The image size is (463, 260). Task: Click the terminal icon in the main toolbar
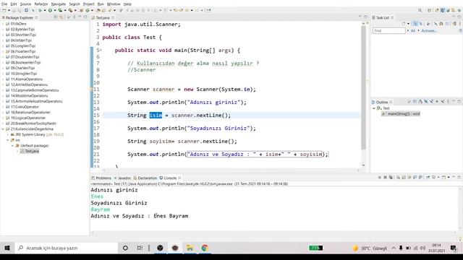[27, 10]
